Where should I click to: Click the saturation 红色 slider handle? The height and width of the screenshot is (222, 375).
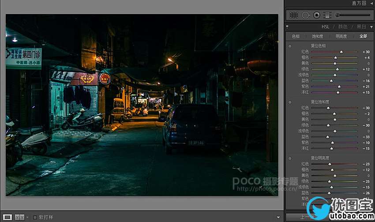[x=328, y=108]
